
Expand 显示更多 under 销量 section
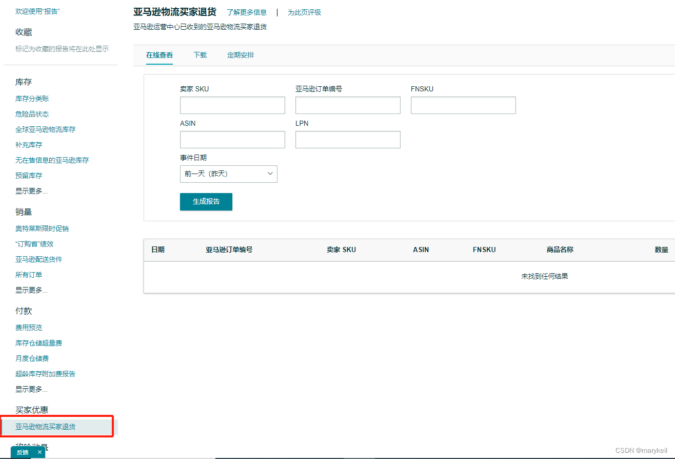(31, 290)
